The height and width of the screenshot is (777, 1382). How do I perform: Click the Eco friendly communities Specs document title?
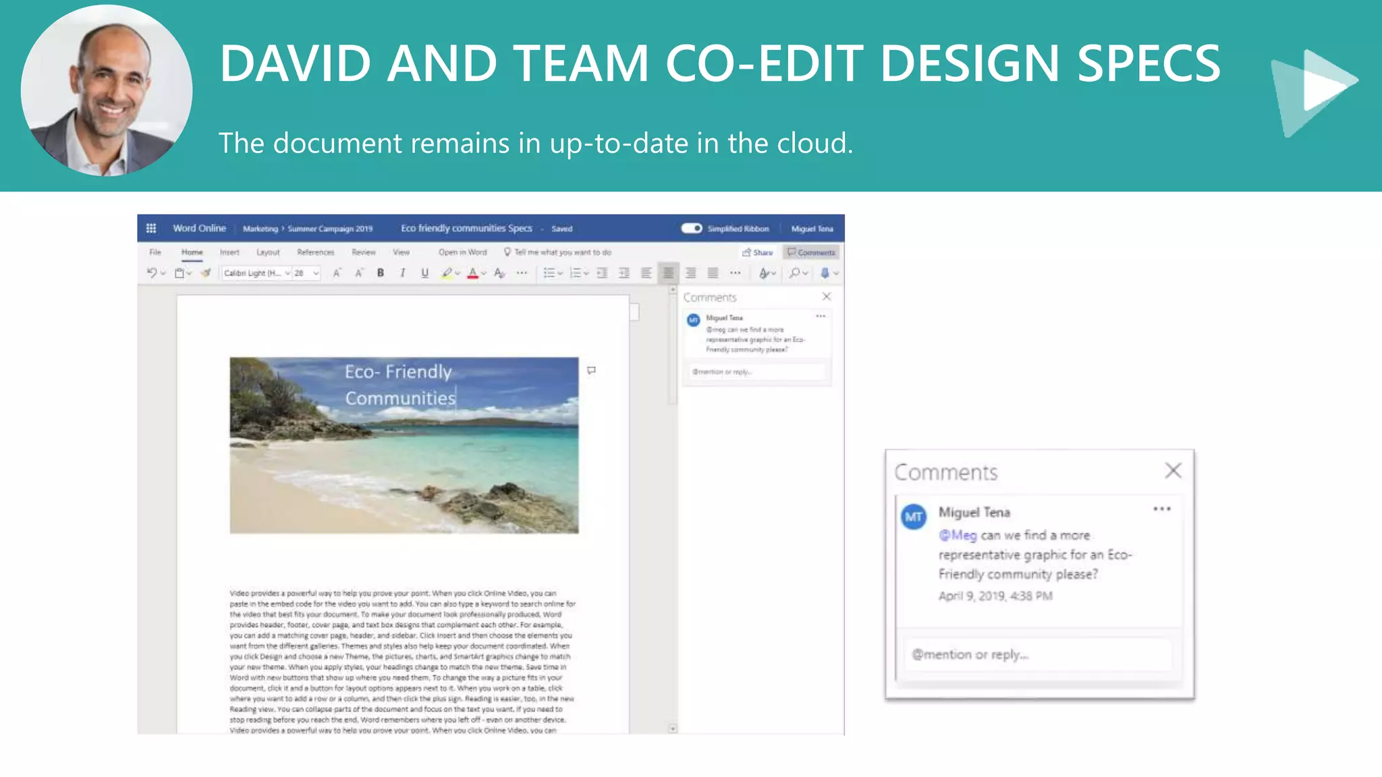pyautogui.click(x=466, y=228)
